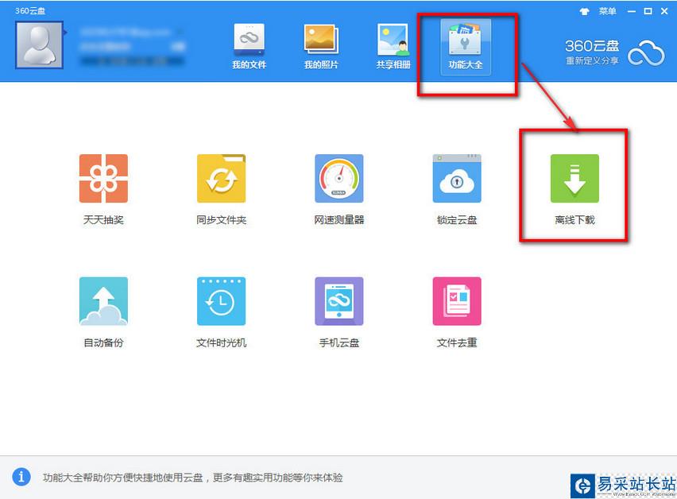Viewport: 677px width, 499px height.
Task: Click the 离线下载 label text
Action: (574, 220)
